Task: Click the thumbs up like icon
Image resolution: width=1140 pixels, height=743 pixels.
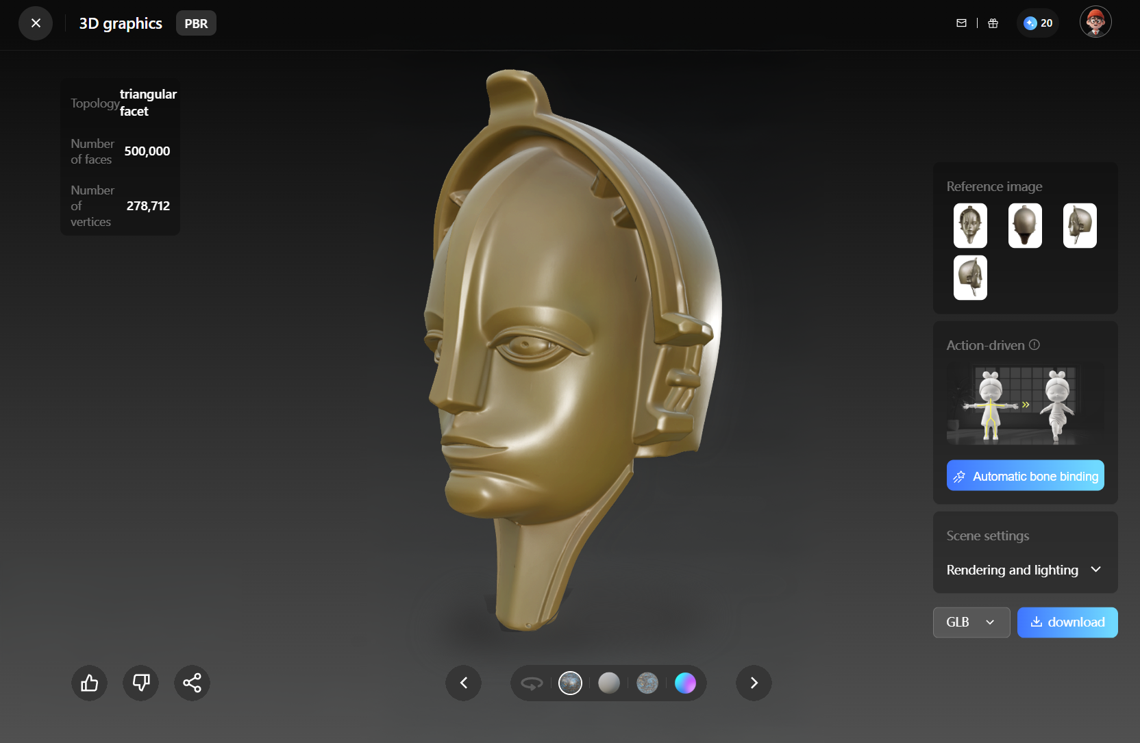Action: coord(89,683)
